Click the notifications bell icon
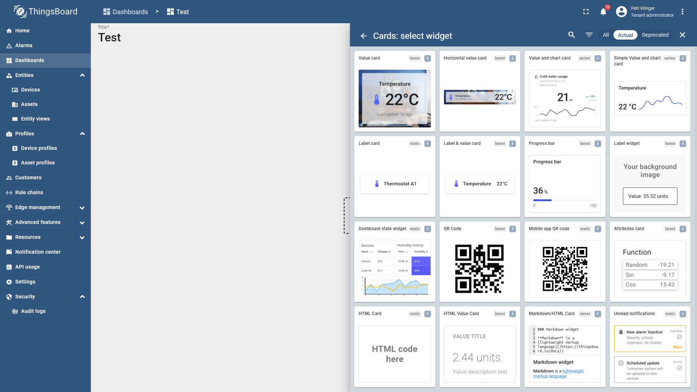Viewport: 697px width, 392px height. 603,12
